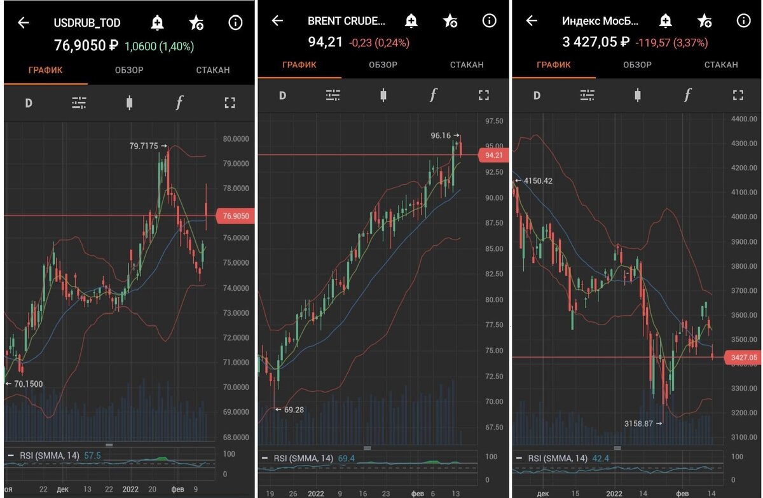
Task: Add alert bell for Индекс МосБиржи
Action: tap(666, 20)
